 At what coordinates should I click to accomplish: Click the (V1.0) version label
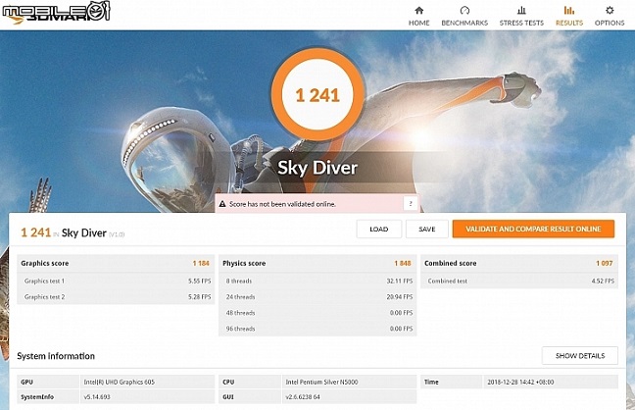pyautogui.click(x=117, y=234)
